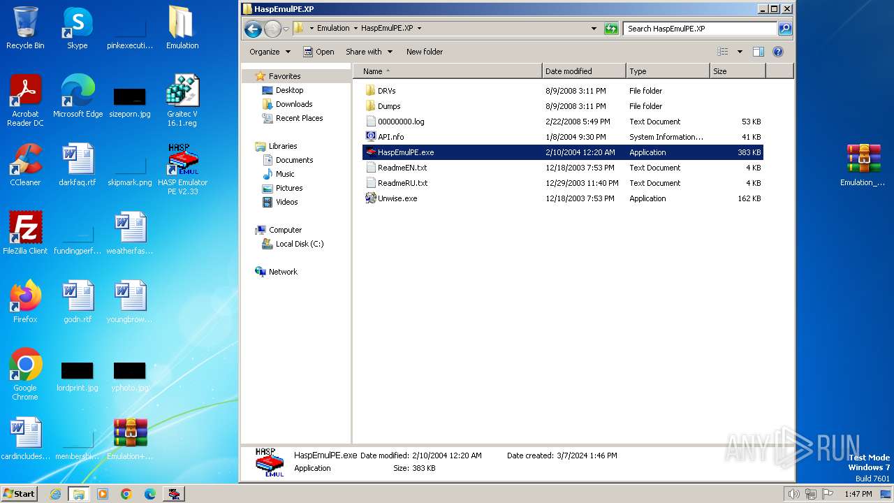
Task: Open the Emulation folder on desktop
Action: pyautogui.click(x=182, y=28)
